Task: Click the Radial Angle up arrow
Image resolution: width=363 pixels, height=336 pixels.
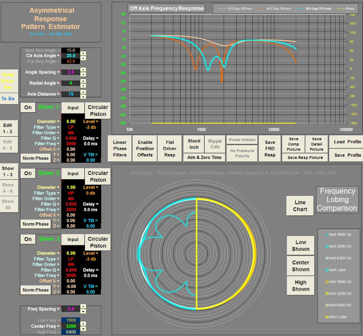Action: point(83,81)
